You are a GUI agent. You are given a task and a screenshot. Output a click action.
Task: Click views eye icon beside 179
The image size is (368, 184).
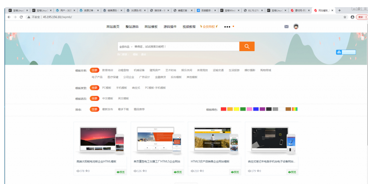click(249, 171)
